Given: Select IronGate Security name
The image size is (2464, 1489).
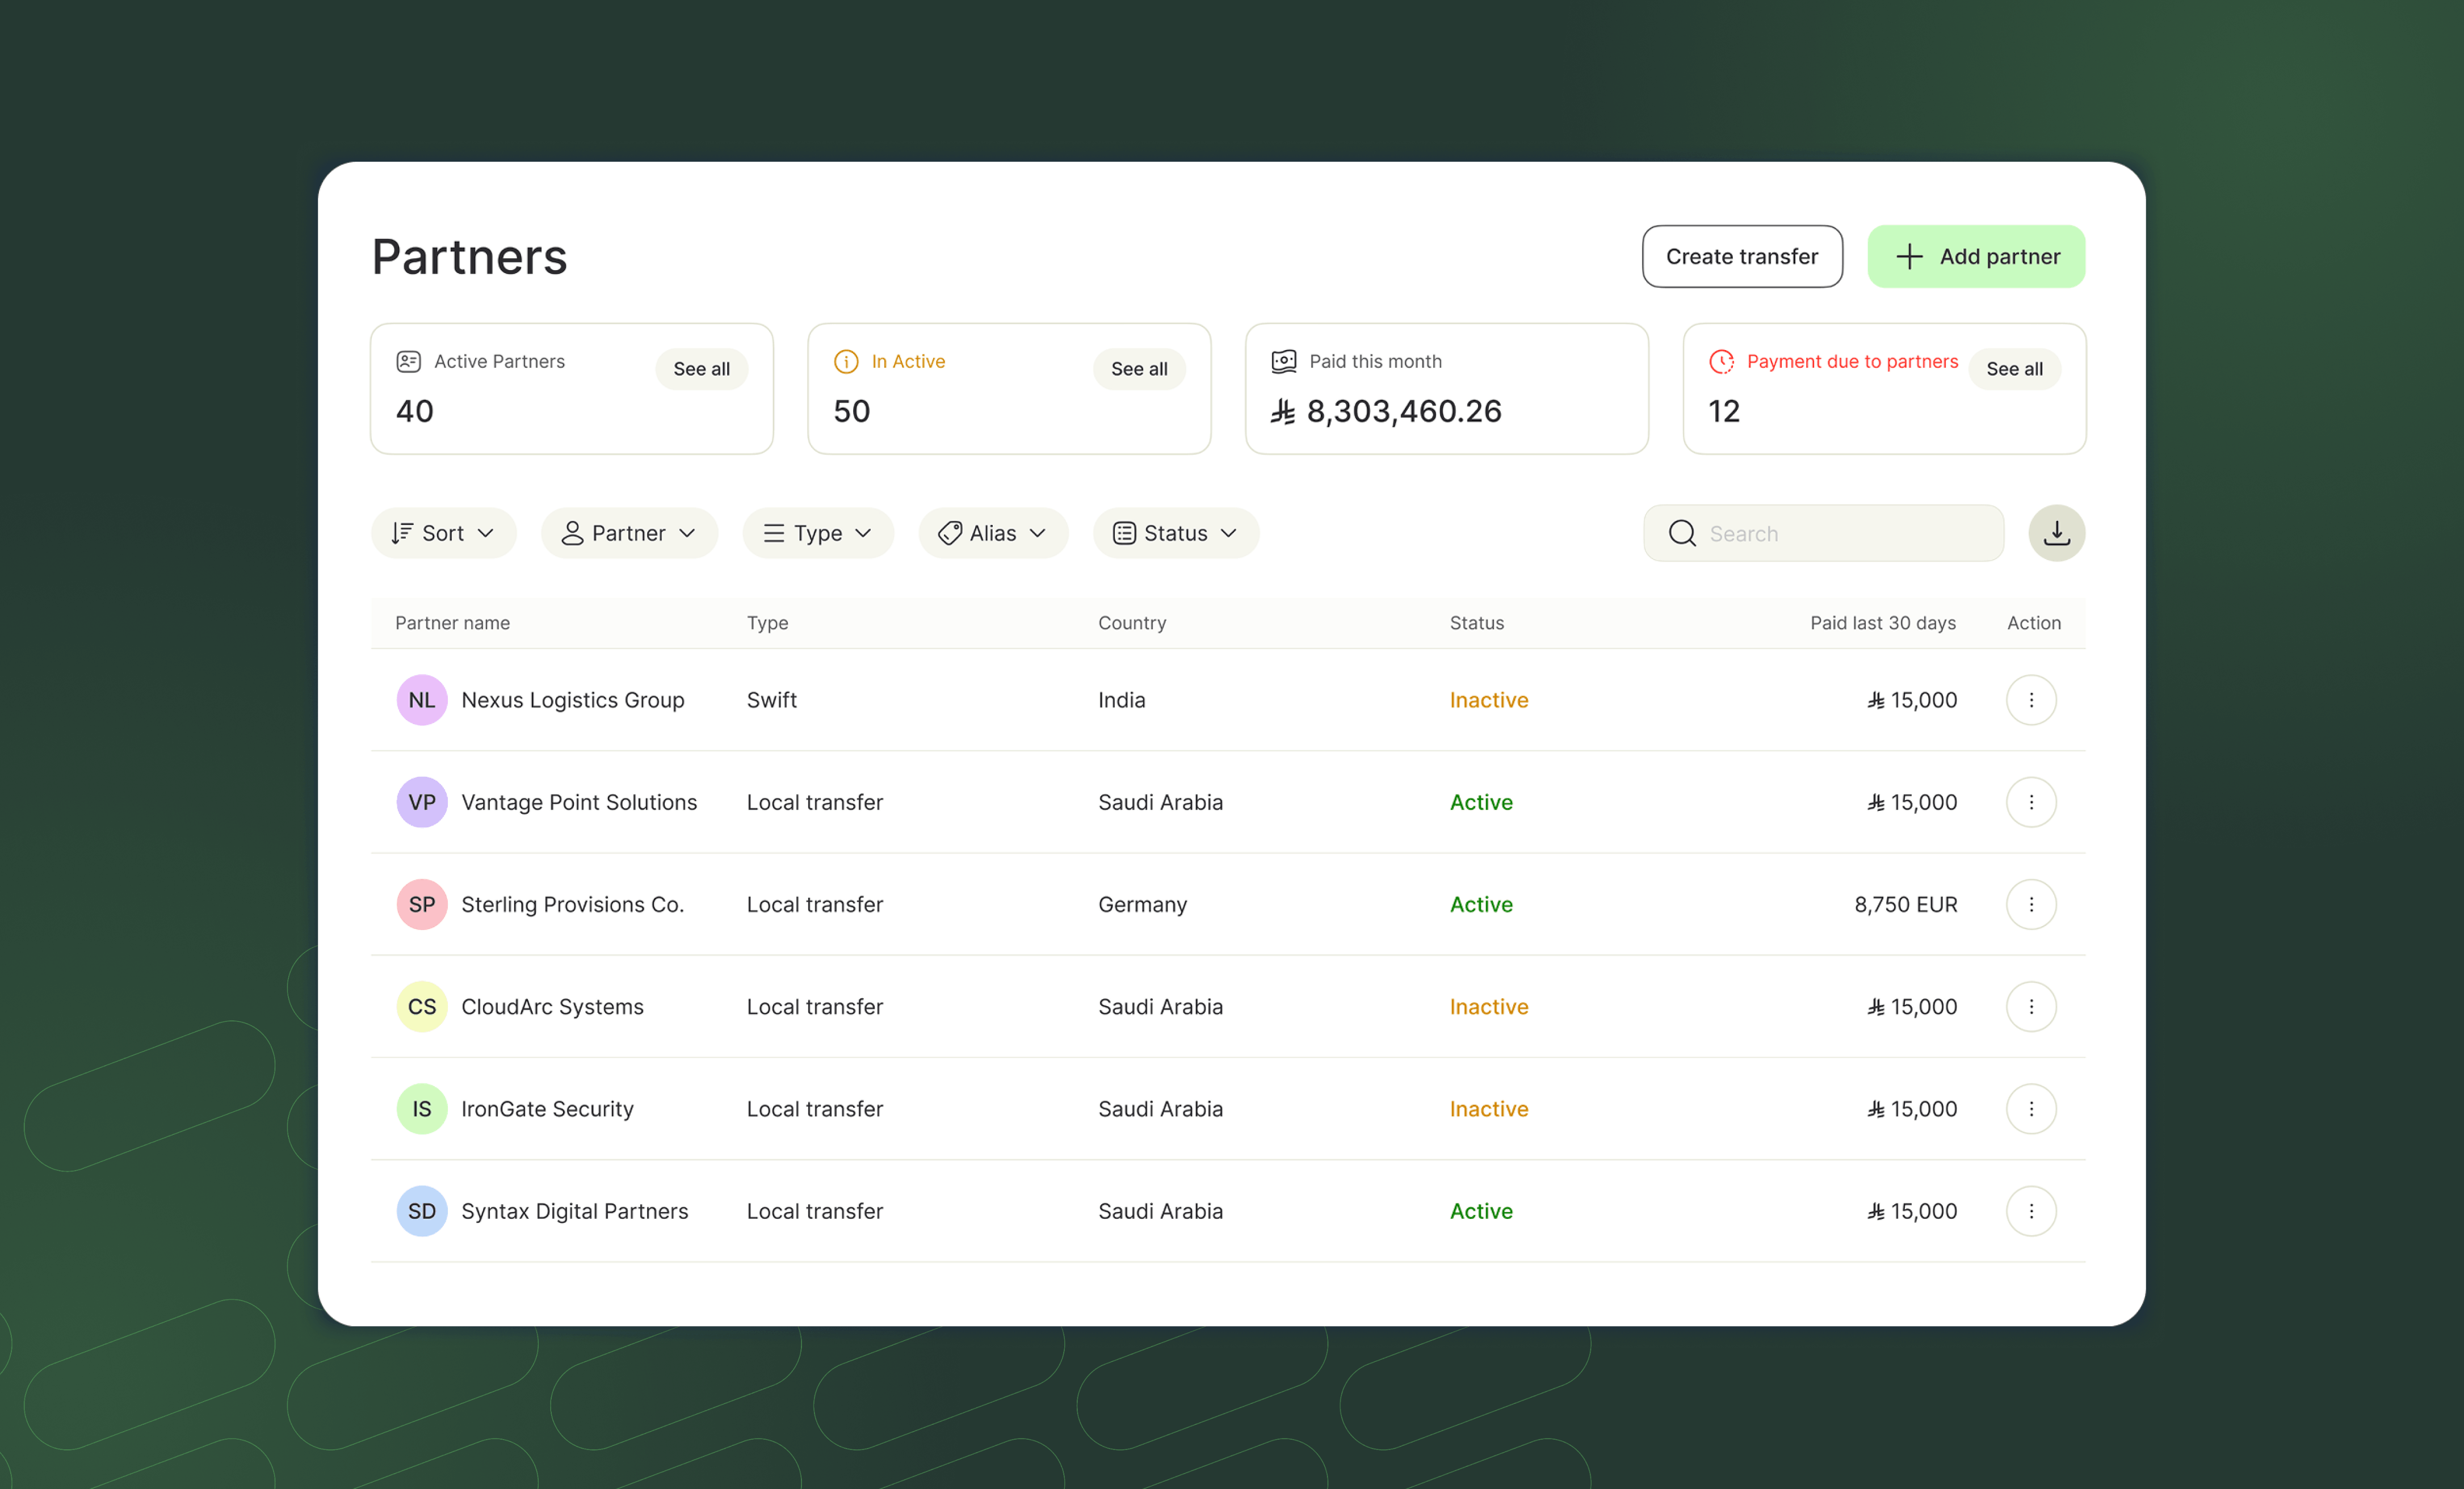Looking at the screenshot, I should 547,1108.
